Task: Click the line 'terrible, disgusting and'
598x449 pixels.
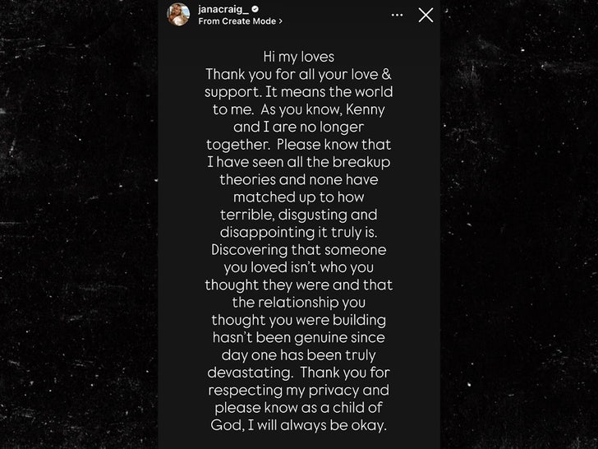Action: click(298, 215)
